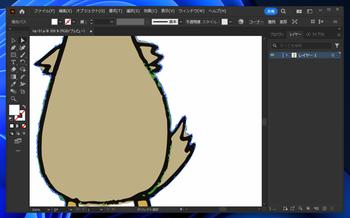The image size is (350, 218).
Task: Open fill color dropdown arrow in control bar
Action: 60,22
